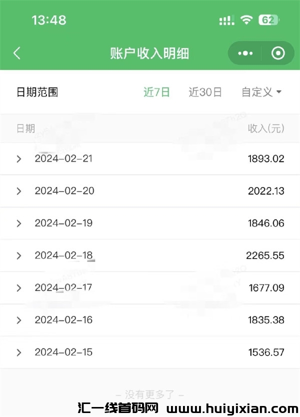Expand the 2024-02-15 row chevron
This screenshot has width=300, height=417.
tap(19, 352)
